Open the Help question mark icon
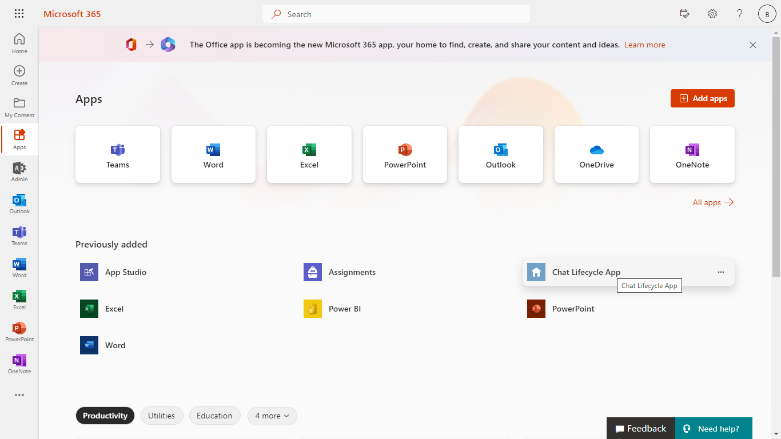Viewport: 781px width, 439px height. coord(740,14)
